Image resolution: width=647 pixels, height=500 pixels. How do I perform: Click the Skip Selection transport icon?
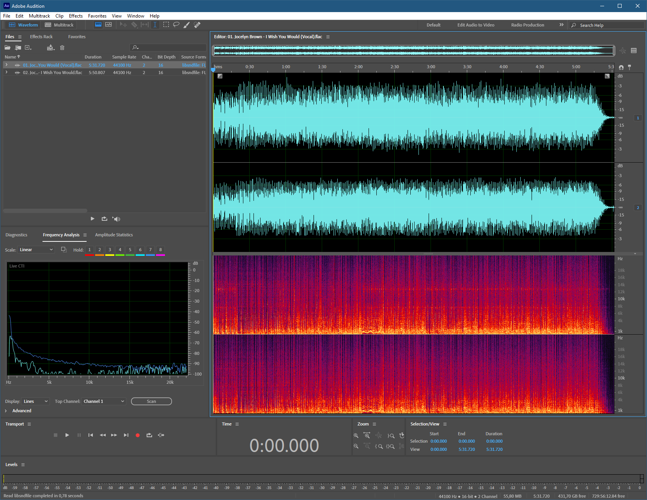point(161,435)
